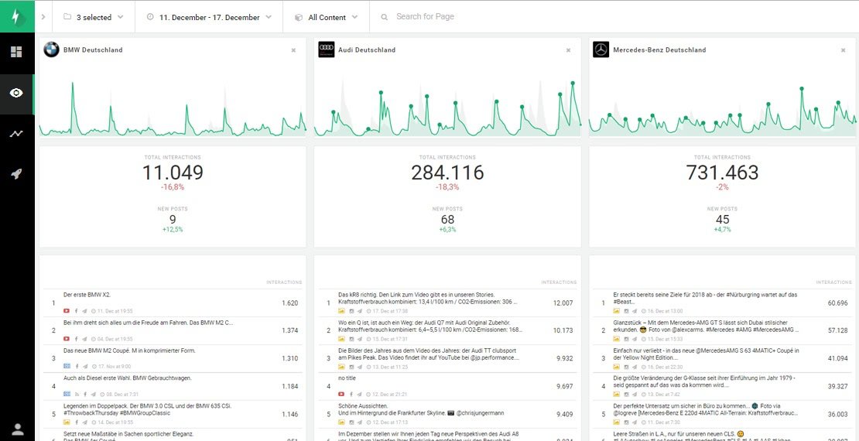Open post 'Der erste BMW X2.'
Viewport: 859px width, 441px height.
click(87, 295)
